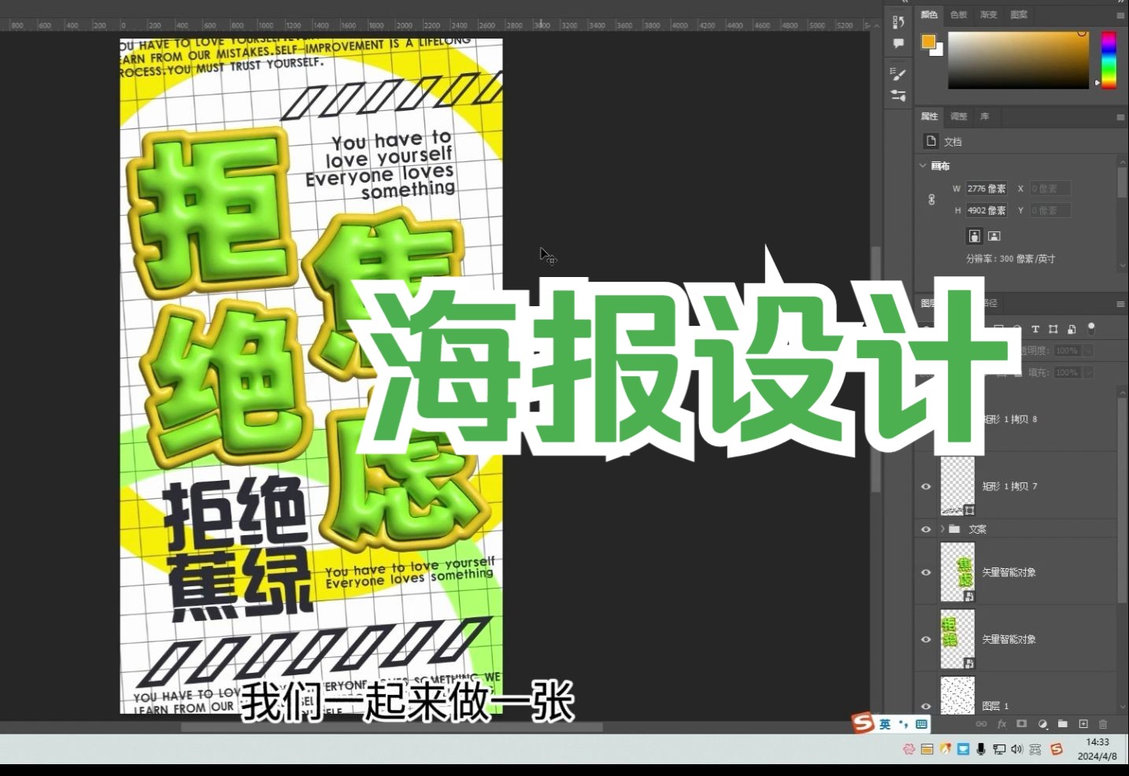1129x776 pixels.
Task: Click the 拒绝 smart object thumbnail
Action: 958,639
